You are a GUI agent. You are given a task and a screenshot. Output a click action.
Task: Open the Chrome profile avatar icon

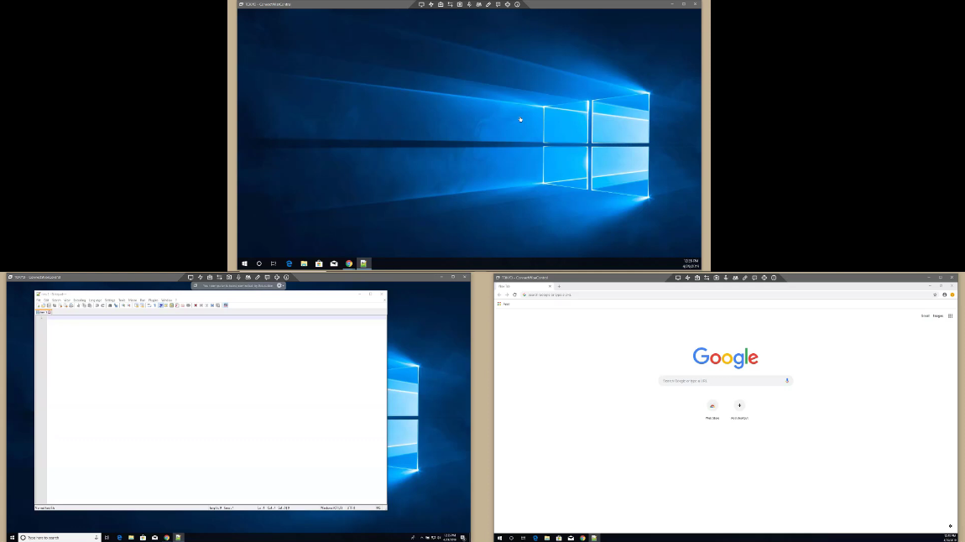[945, 294]
